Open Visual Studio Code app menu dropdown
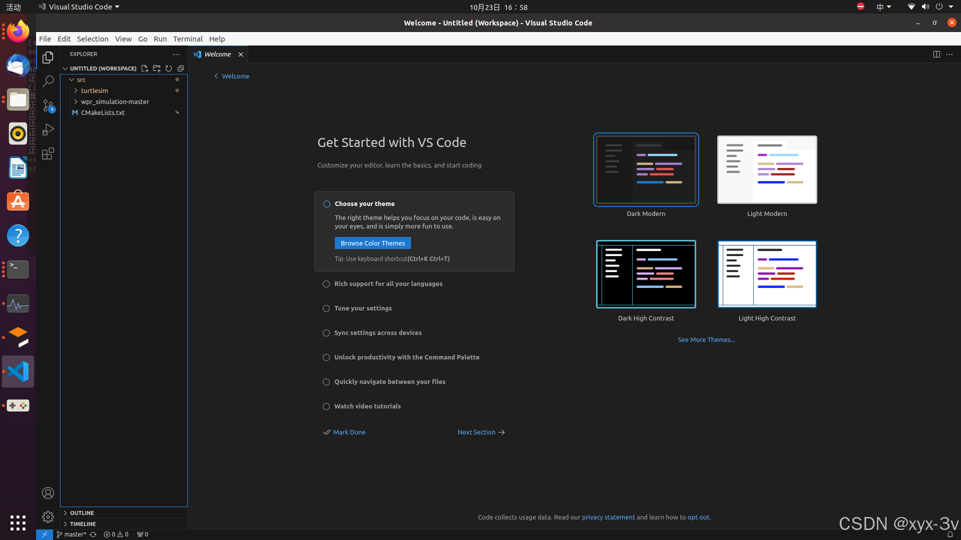 coord(79,7)
